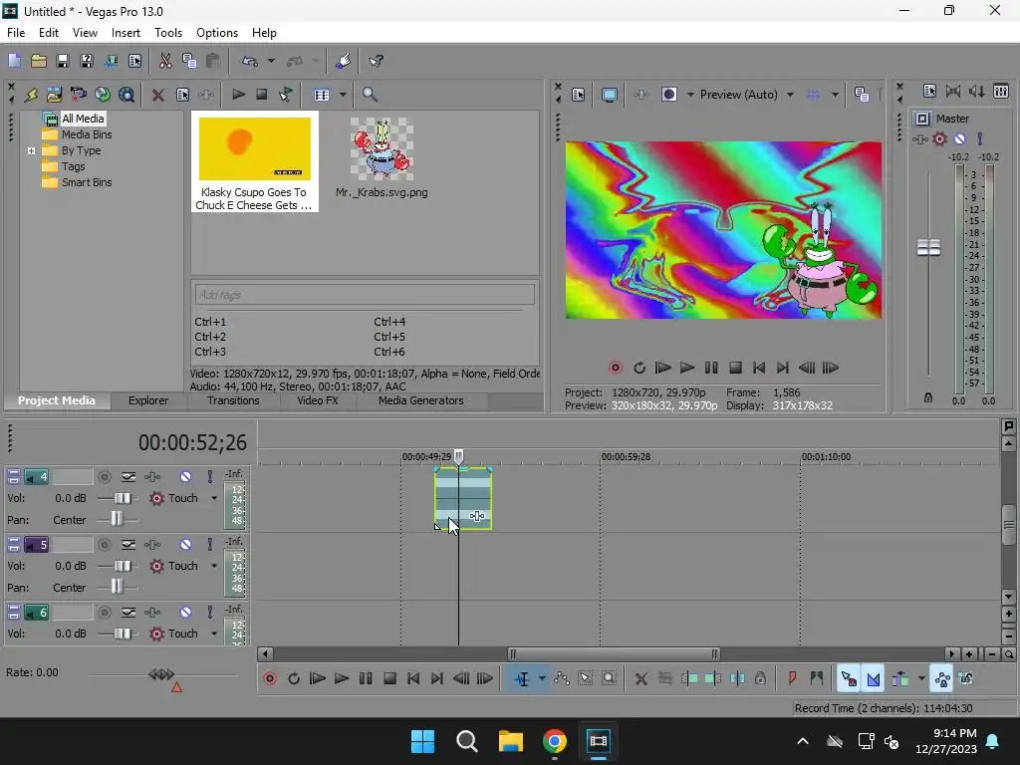
Task: Click the Master bus FX gear icon
Action: tap(939, 138)
